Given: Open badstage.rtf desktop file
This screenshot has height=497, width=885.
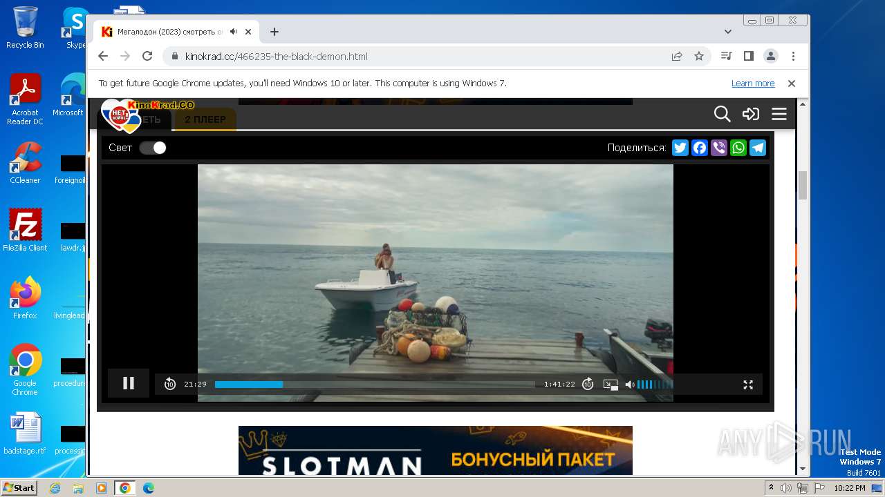Looking at the screenshot, I should [25, 433].
